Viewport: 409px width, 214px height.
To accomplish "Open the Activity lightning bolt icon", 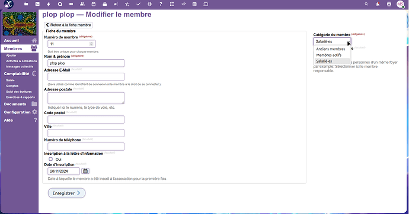I will coord(49,4).
